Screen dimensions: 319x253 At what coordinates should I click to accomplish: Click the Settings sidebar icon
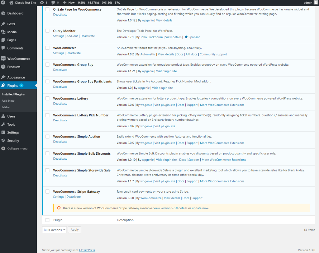[x=3, y=133]
